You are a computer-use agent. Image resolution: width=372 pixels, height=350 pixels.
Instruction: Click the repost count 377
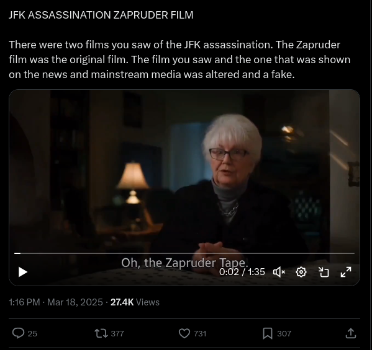coord(117,334)
